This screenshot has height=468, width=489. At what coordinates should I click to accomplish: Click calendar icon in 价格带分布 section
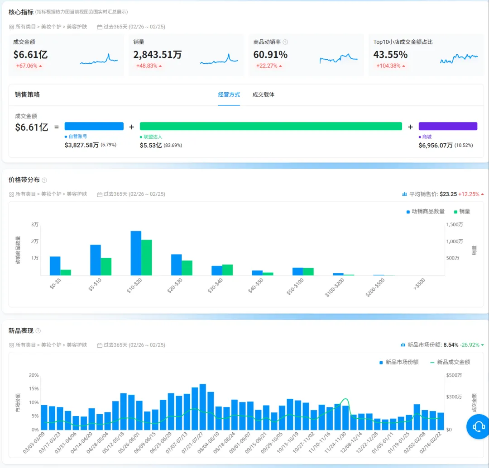click(x=100, y=194)
